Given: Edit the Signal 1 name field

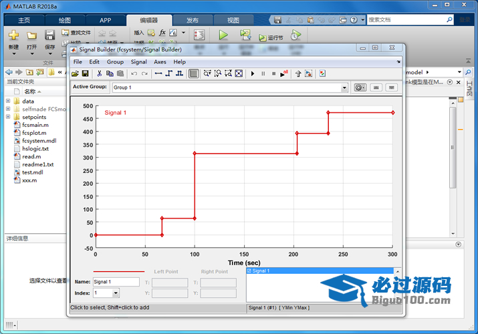Looking at the screenshot, I should click(x=116, y=282).
